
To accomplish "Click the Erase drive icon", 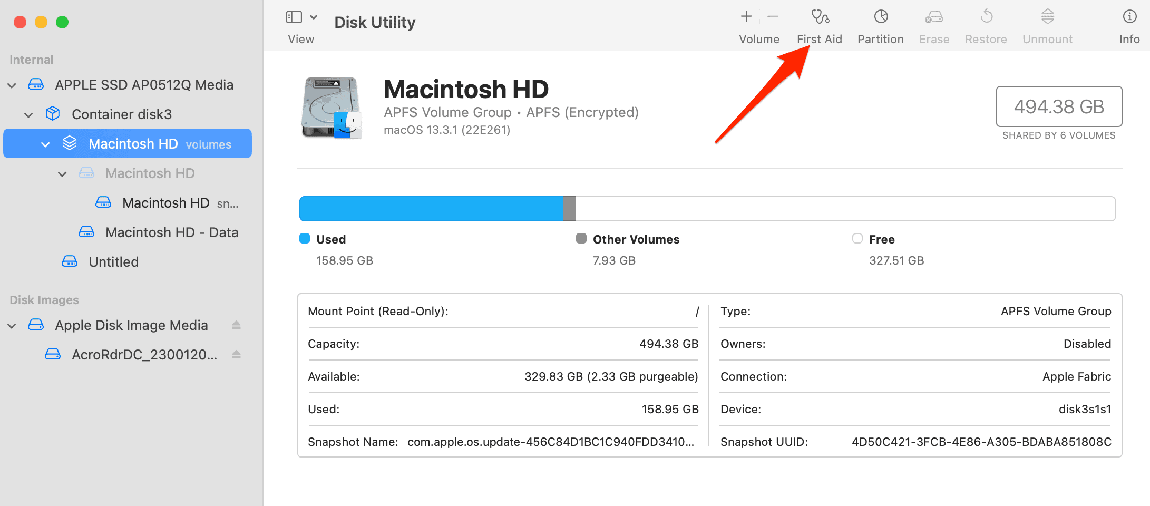I will [934, 17].
